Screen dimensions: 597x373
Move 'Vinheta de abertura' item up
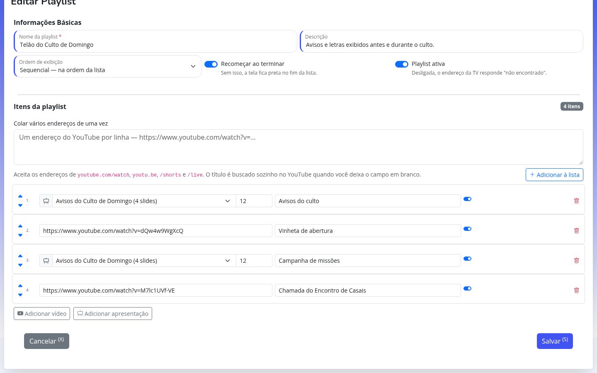[20, 226]
